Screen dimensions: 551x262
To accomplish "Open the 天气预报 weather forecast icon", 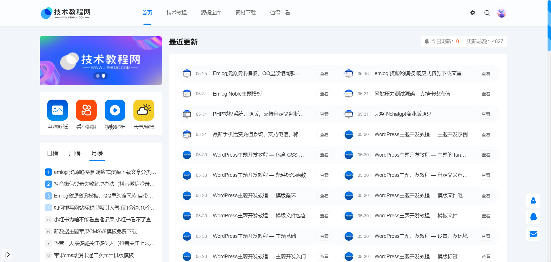I will tap(144, 110).
